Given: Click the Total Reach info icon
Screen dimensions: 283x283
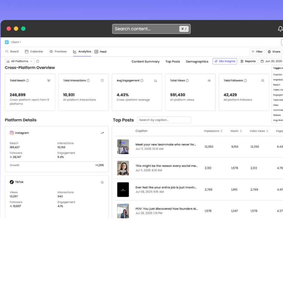Looking at the screenshot, I should pyautogui.click(x=27, y=80).
